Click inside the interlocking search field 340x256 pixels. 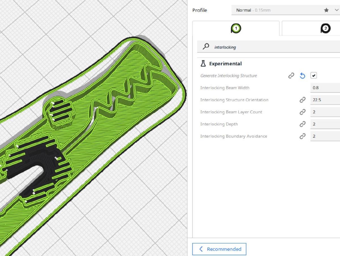pyautogui.click(x=241, y=47)
